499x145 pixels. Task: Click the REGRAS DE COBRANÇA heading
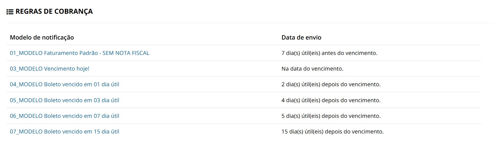tap(54, 12)
